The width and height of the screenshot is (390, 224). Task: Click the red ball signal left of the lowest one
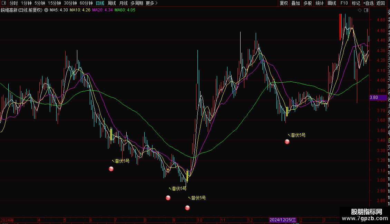[168, 198]
